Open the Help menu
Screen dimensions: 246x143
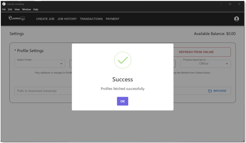pos(36,10)
